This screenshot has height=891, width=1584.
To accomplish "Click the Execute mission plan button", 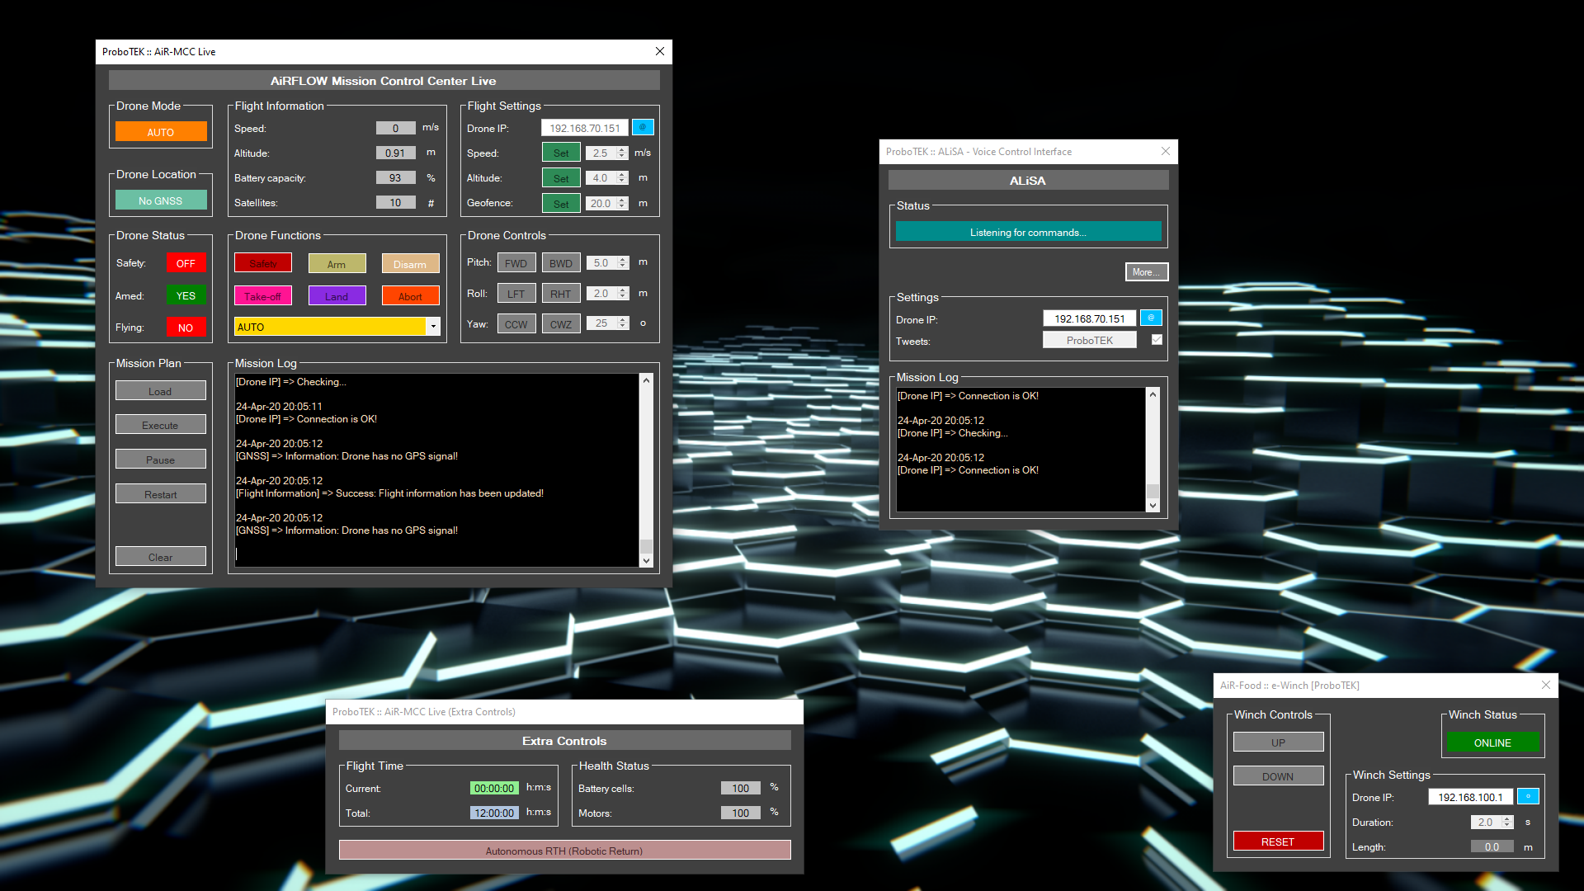I will (160, 425).
